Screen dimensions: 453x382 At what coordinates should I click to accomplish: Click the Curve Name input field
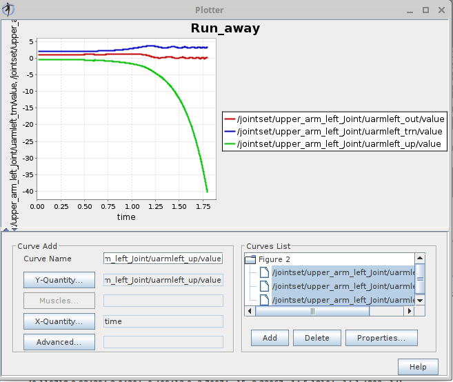[x=163, y=259]
